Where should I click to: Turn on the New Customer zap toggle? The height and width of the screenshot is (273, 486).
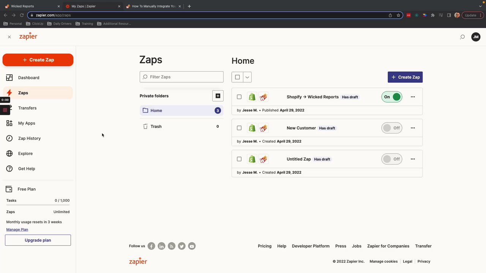point(392,128)
